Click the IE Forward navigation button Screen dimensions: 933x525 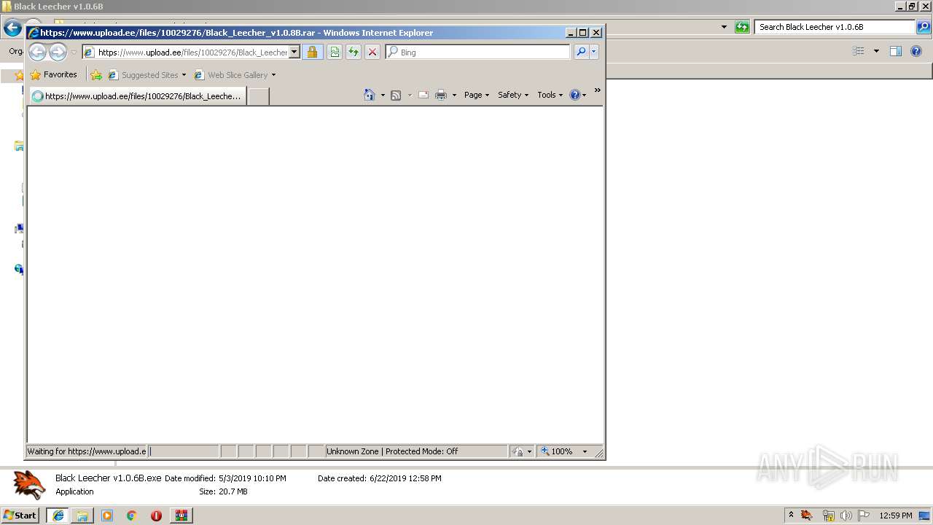pyautogui.click(x=58, y=52)
